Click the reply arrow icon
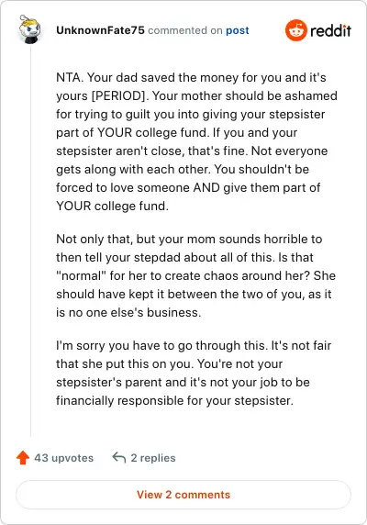 [x=119, y=457]
